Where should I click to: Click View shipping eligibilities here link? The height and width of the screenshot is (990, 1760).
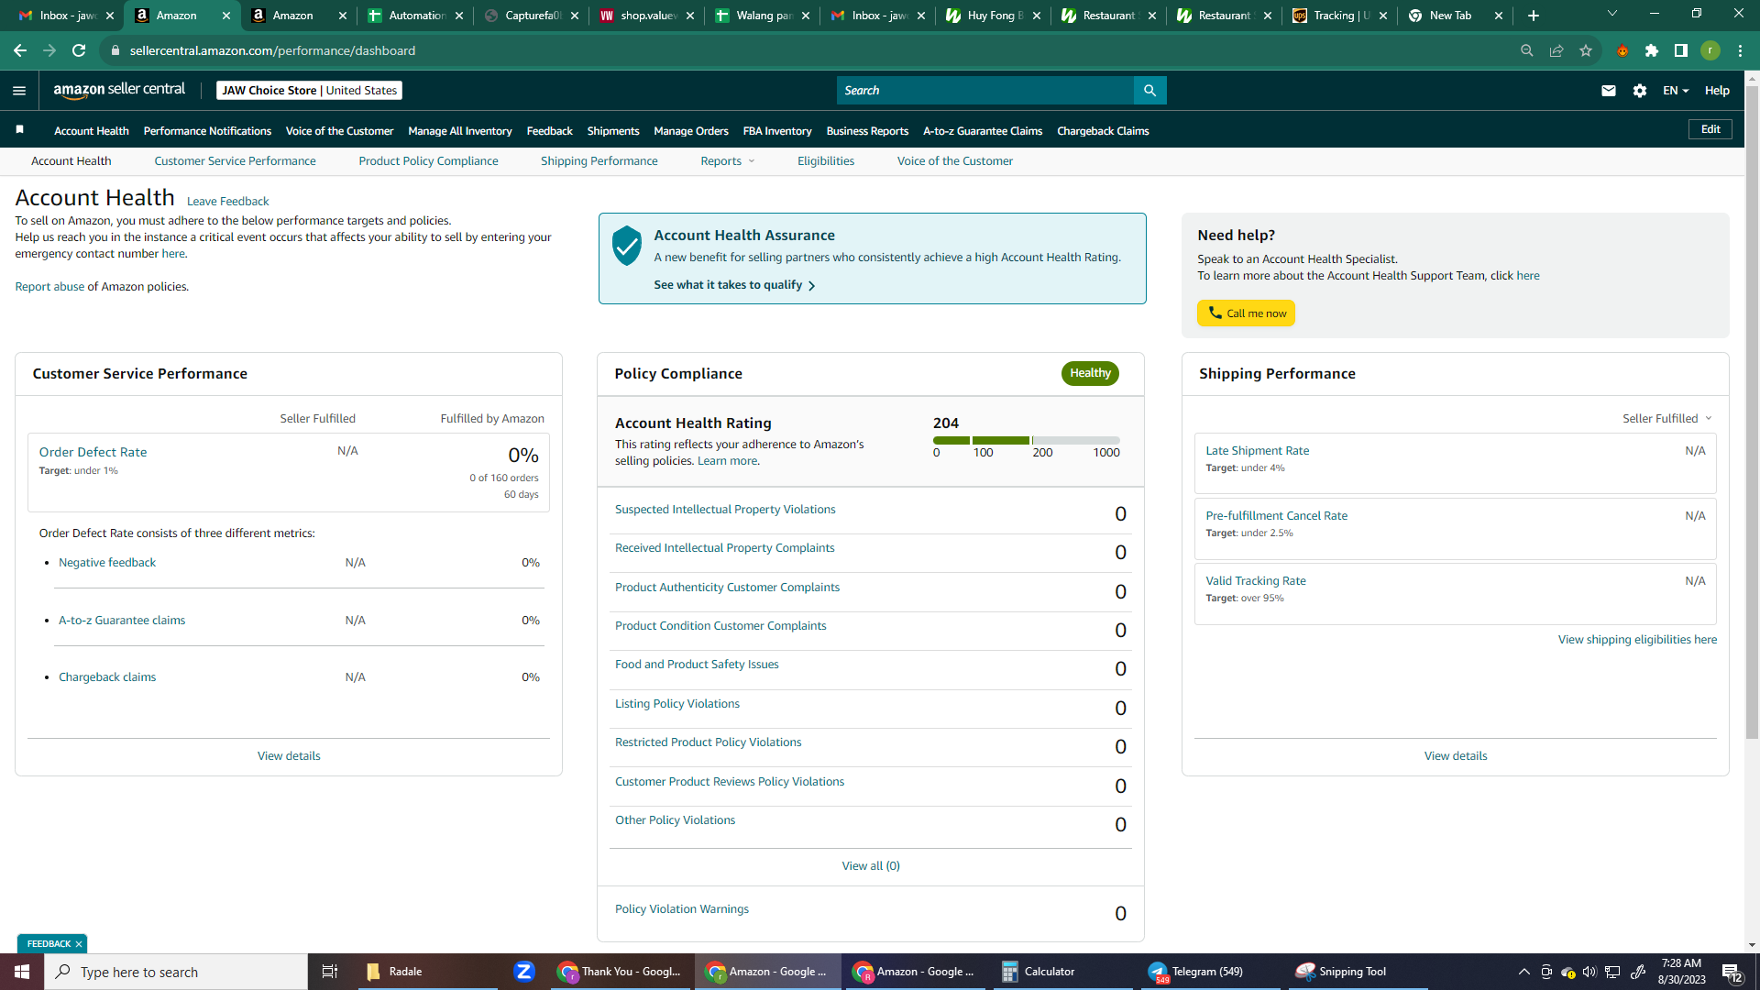point(1637,639)
